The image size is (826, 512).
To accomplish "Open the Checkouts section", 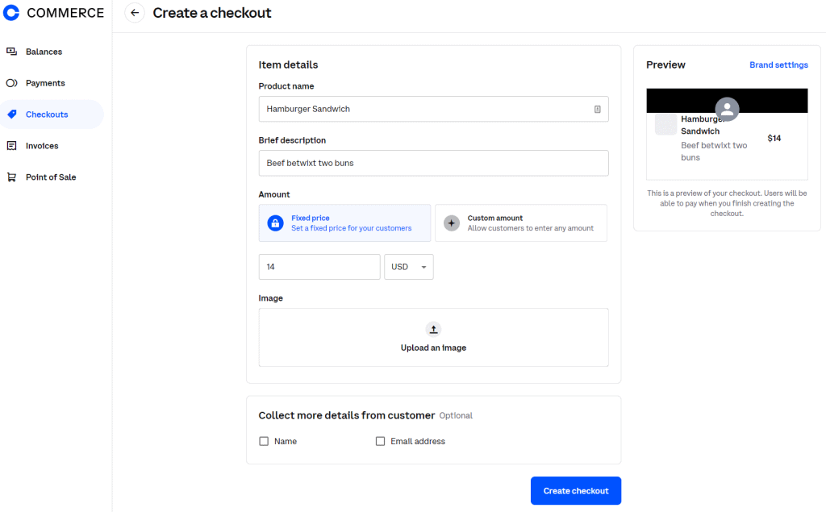I will click(x=52, y=114).
